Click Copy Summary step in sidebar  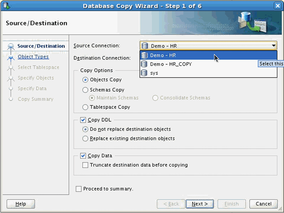coord(35,99)
